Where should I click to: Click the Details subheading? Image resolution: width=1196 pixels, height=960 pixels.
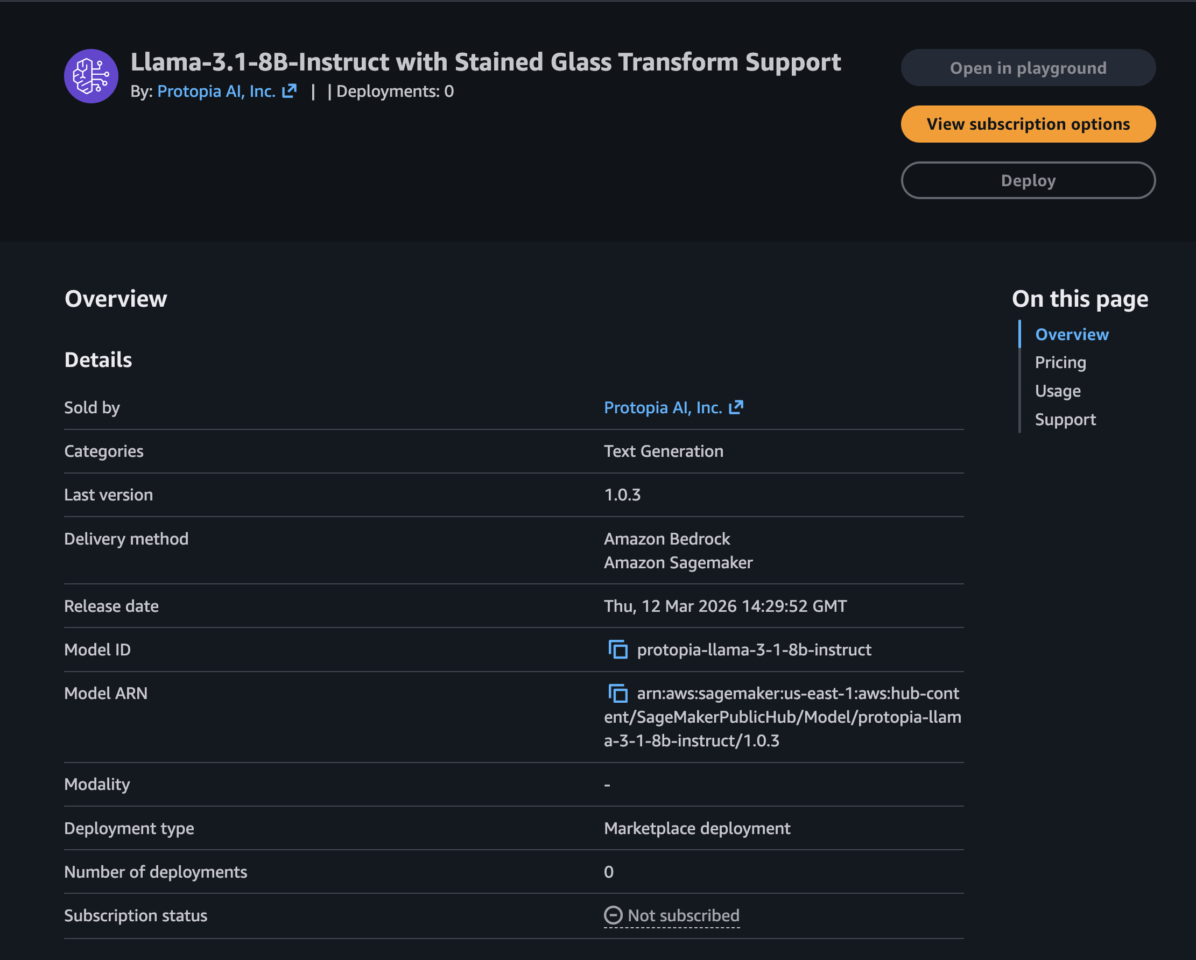coord(98,360)
